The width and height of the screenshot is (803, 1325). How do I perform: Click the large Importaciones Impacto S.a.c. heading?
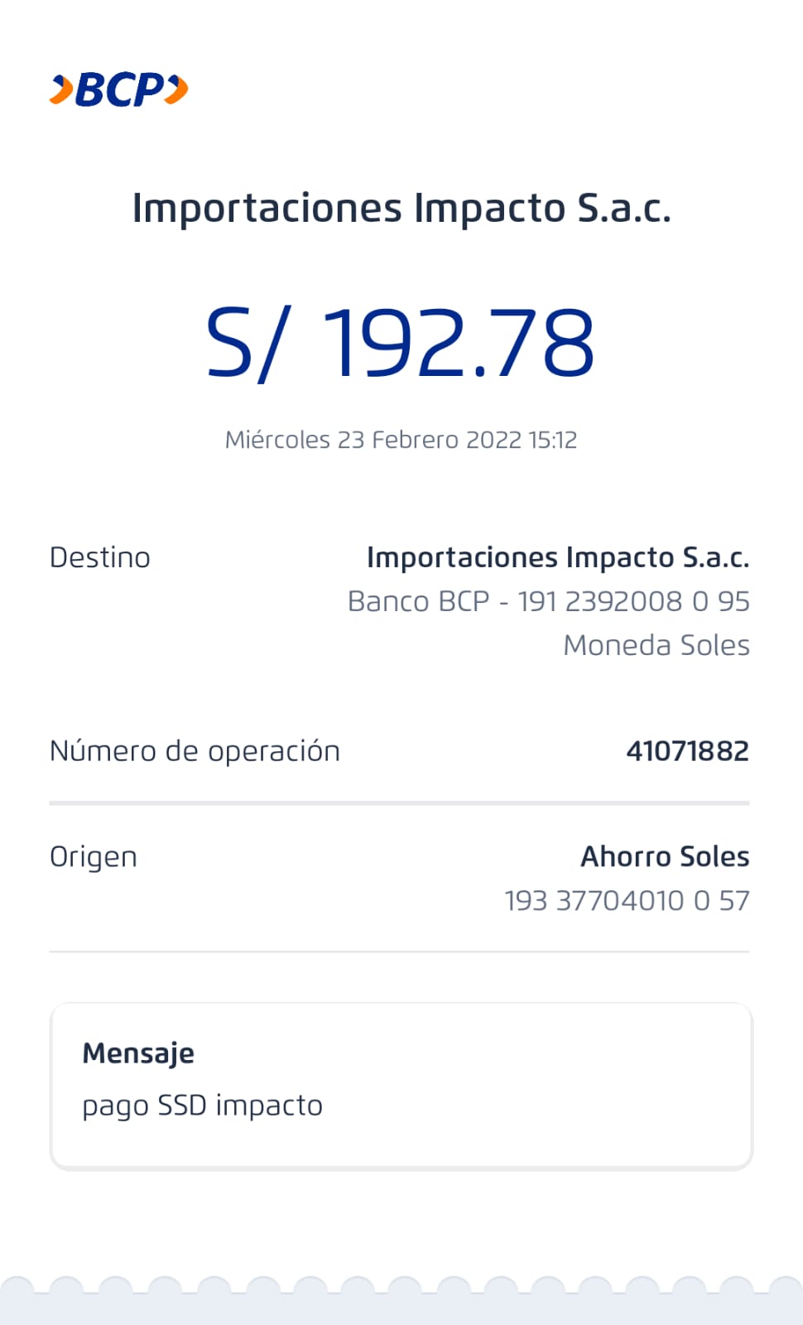(x=401, y=208)
